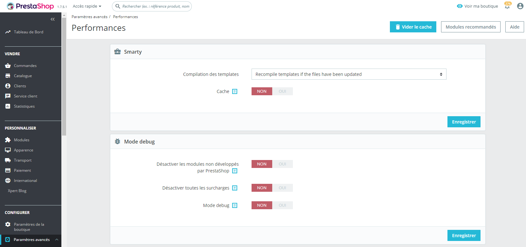Screen dimensions: 526x247
Task: Open help icon for Désactiver toutes les surcharges
Action: point(235,188)
